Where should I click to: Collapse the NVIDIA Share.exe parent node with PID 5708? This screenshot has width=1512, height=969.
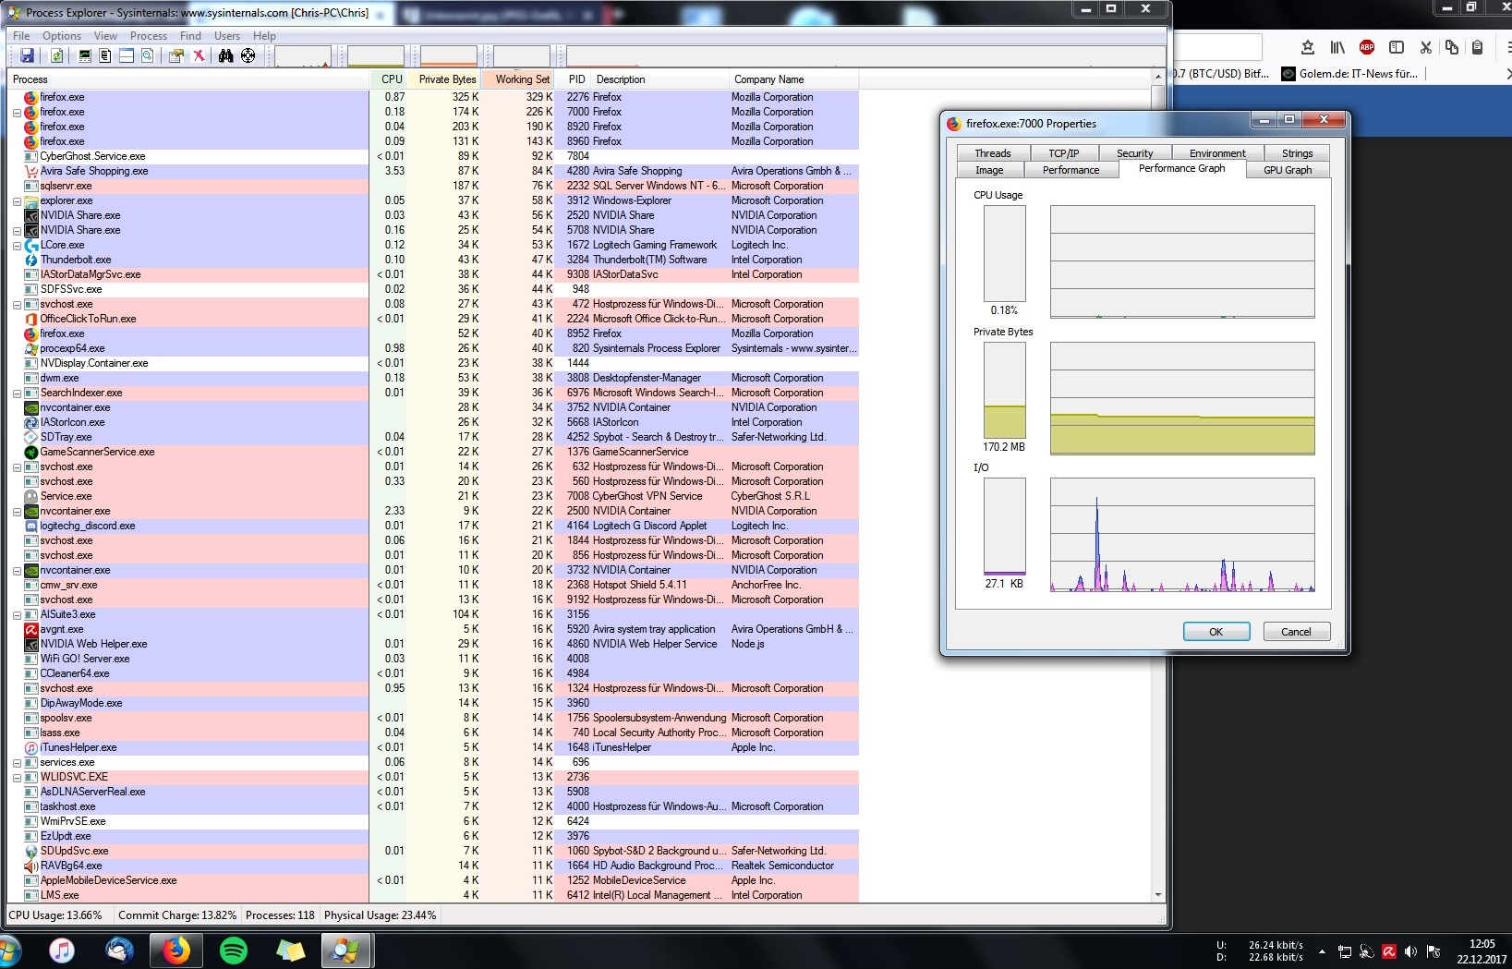pos(17,230)
